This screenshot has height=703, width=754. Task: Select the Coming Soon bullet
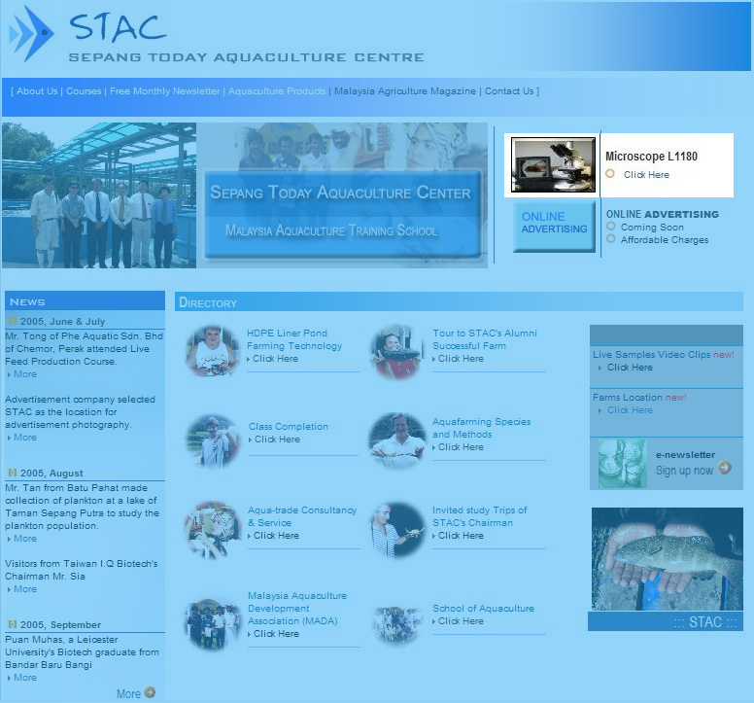point(610,227)
